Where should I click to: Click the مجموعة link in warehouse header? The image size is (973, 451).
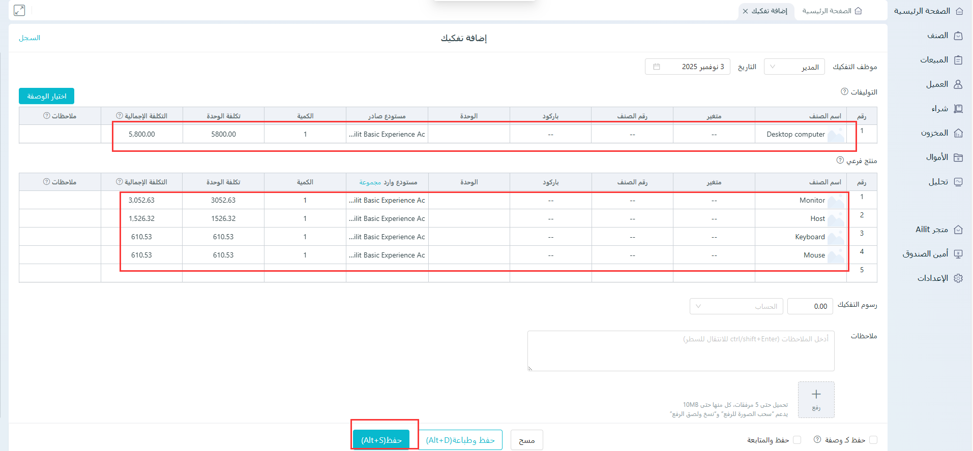point(370,182)
